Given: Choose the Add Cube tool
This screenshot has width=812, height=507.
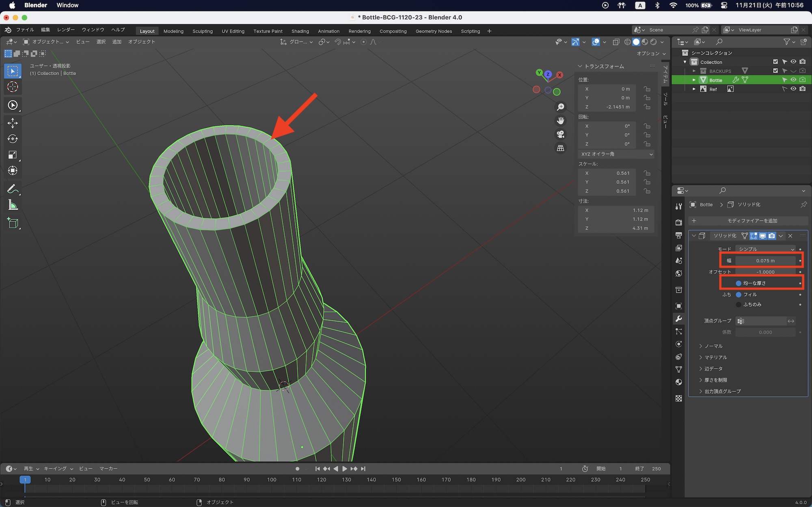Looking at the screenshot, I should (x=13, y=223).
